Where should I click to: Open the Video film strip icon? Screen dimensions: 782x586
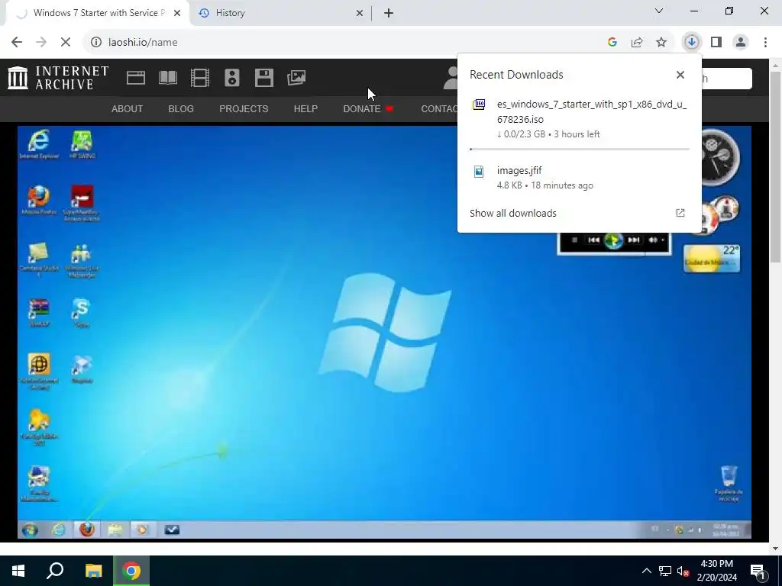pos(199,78)
